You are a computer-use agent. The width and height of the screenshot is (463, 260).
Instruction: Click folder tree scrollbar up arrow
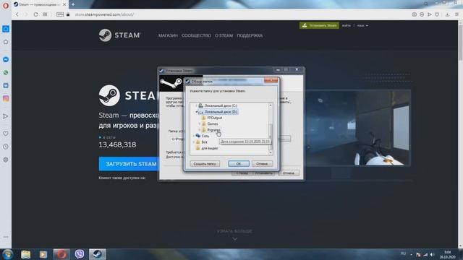click(270, 105)
